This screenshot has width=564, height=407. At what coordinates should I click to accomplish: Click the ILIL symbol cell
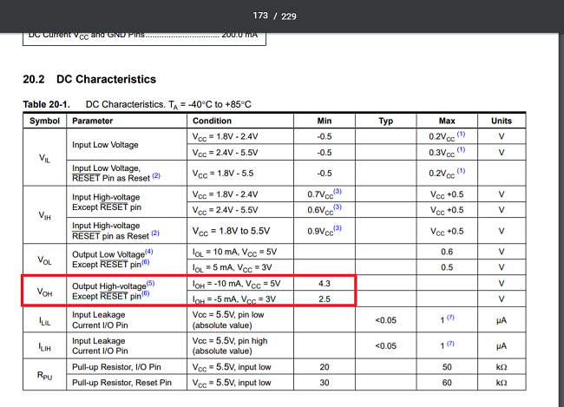point(44,320)
